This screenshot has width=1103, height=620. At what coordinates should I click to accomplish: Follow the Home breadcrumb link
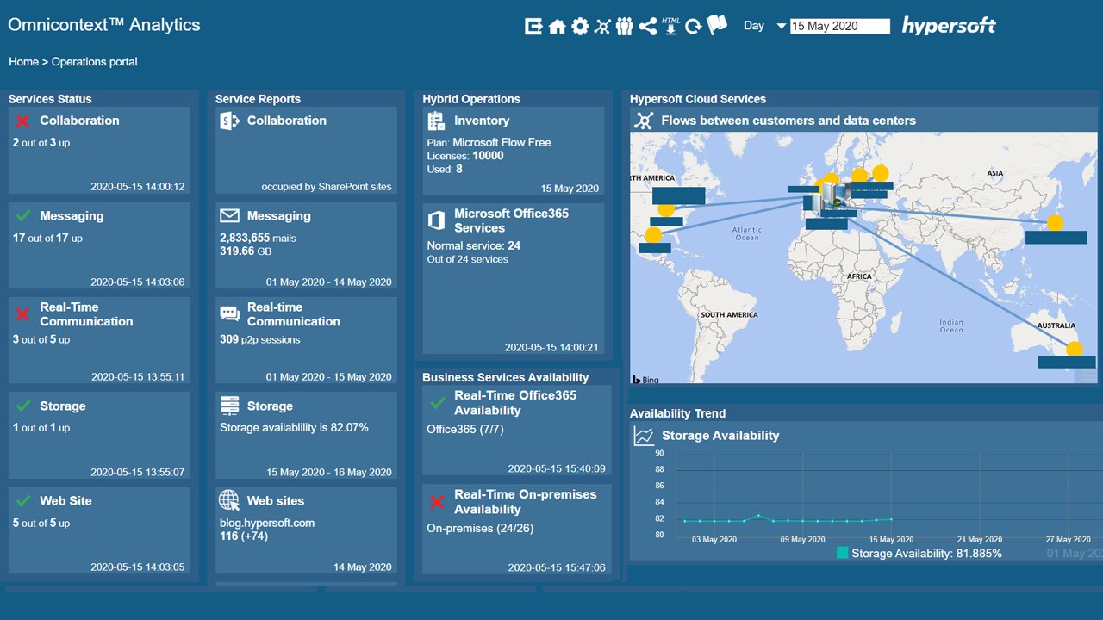tap(23, 62)
